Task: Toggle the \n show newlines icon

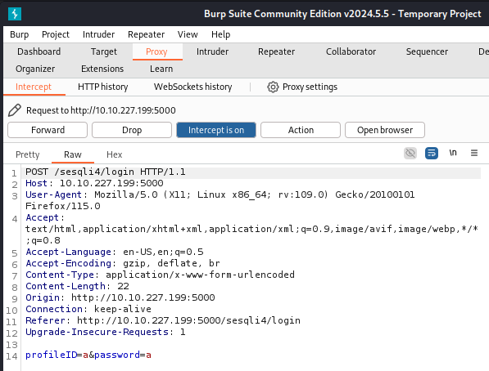Action: click(453, 153)
